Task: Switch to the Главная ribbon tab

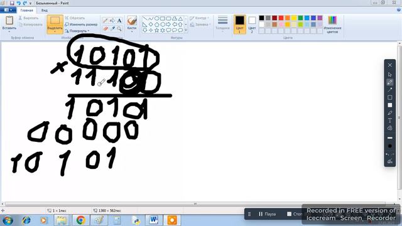Action: tap(26, 10)
